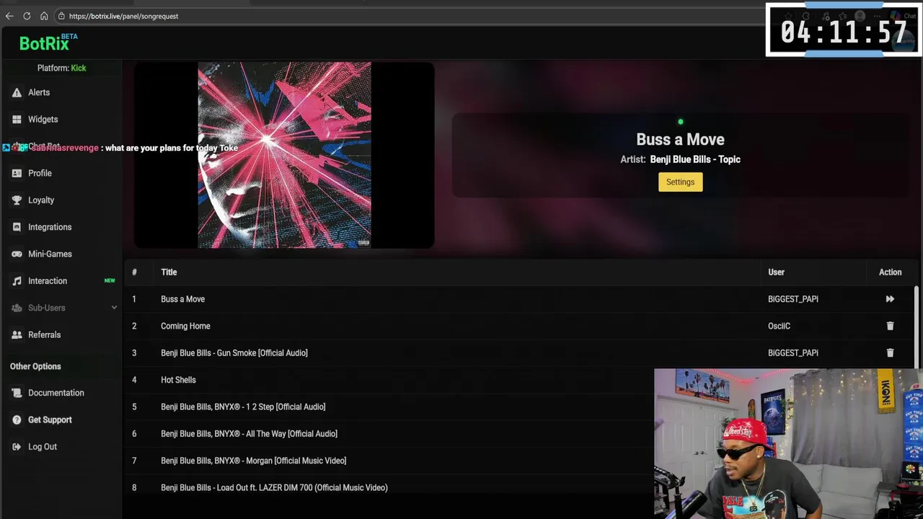Click the Profile card icon

point(17,173)
